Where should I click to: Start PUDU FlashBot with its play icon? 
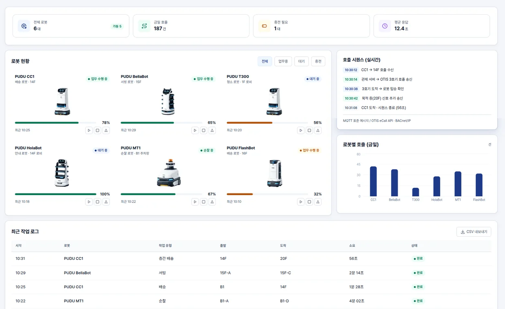pos(301,202)
